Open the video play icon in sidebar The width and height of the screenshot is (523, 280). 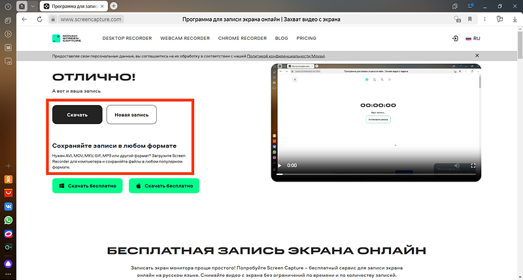point(8,34)
